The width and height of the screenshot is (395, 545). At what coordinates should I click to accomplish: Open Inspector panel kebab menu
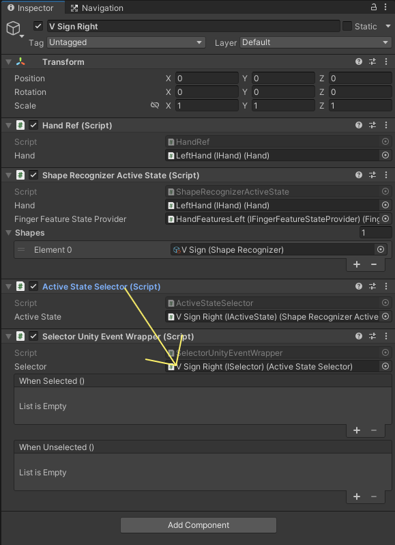385,8
